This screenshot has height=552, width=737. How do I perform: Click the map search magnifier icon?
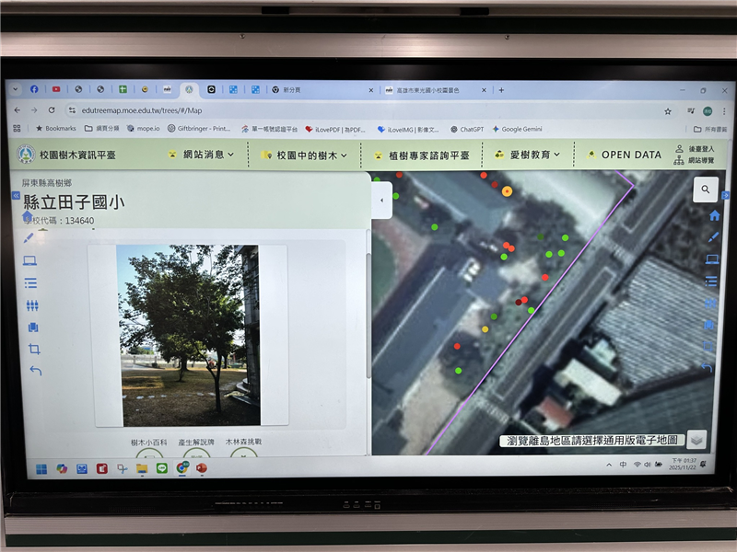[705, 190]
